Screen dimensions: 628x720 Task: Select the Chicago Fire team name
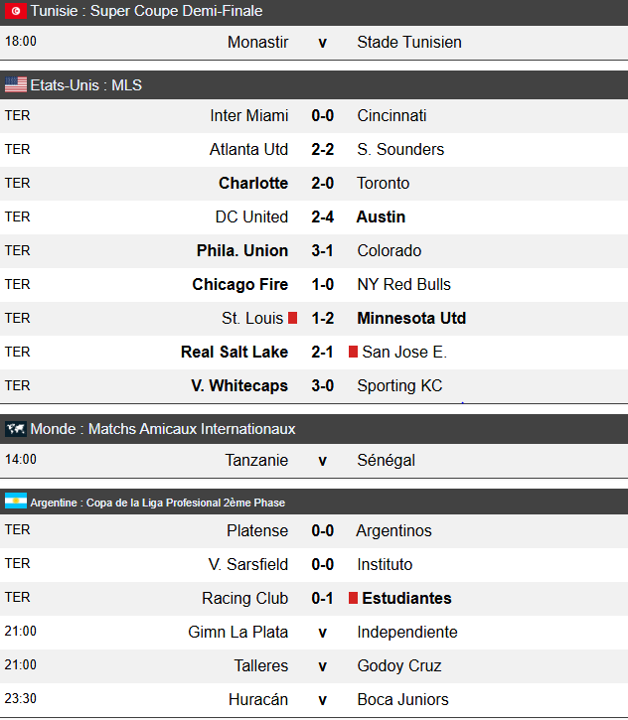[x=239, y=284]
